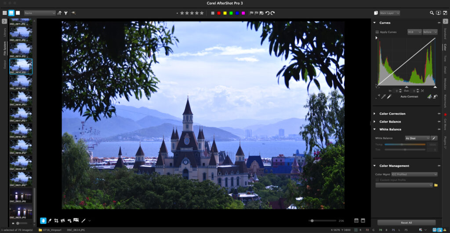Click the Reset All button

point(406,222)
